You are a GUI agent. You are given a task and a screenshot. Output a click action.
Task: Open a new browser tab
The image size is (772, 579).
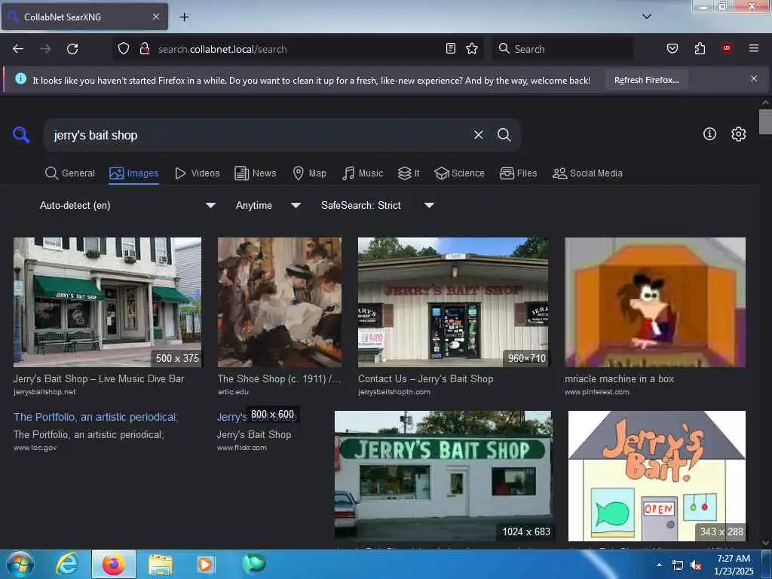(x=184, y=17)
